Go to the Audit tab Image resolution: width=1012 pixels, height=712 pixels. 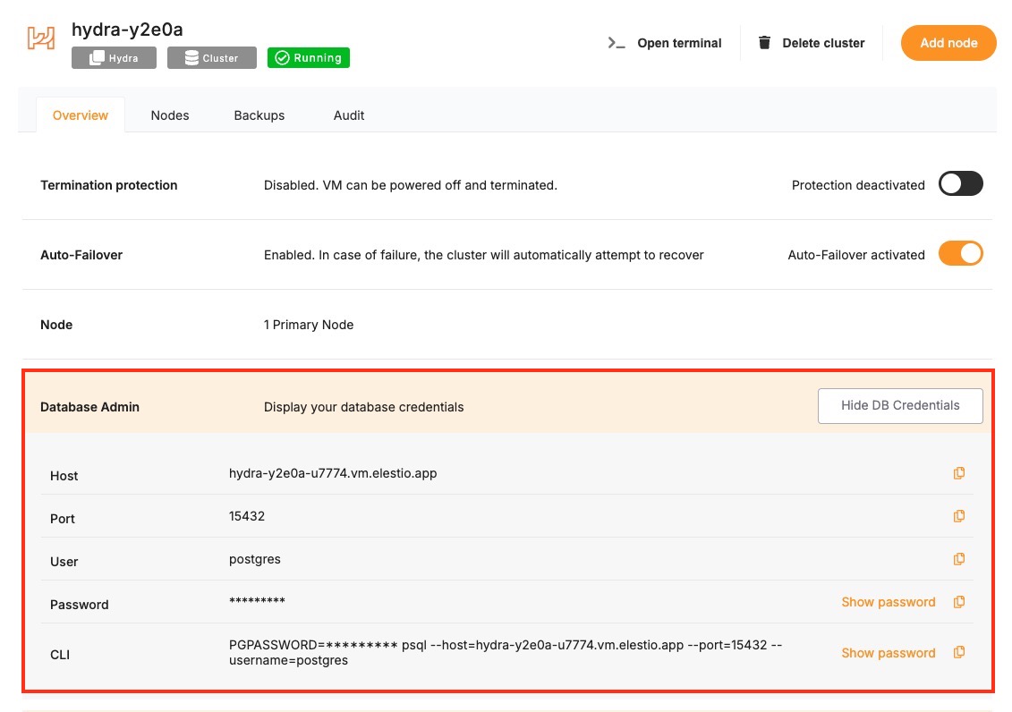pyautogui.click(x=349, y=115)
